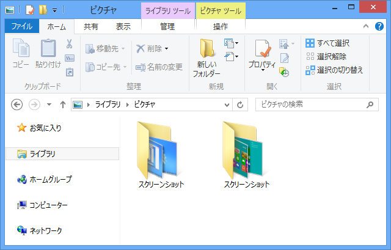Select Homegroup (ホームグループ) in navigation pane
The height and width of the screenshot is (250, 391).
(x=45, y=179)
